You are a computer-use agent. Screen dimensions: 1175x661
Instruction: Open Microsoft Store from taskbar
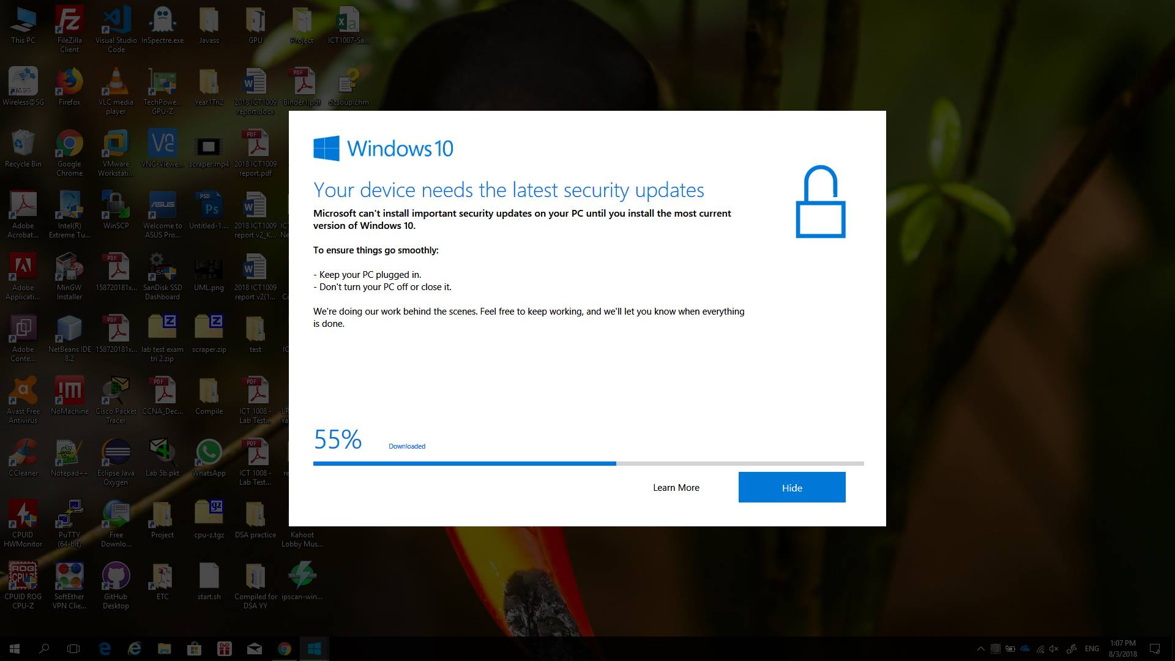[195, 649]
